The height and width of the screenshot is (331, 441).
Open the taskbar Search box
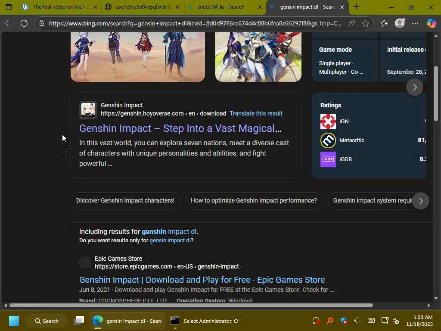point(47,321)
